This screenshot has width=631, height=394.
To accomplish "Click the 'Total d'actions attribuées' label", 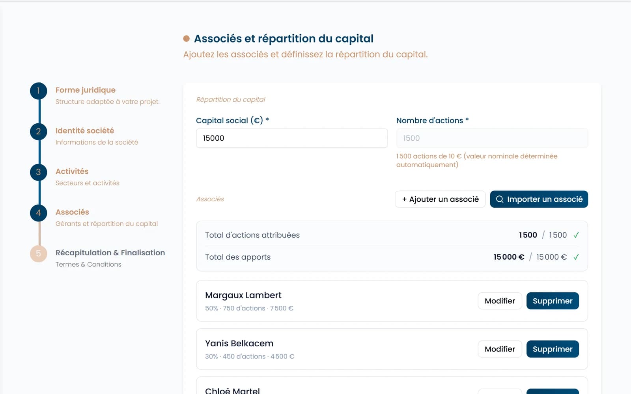I will pos(252,235).
